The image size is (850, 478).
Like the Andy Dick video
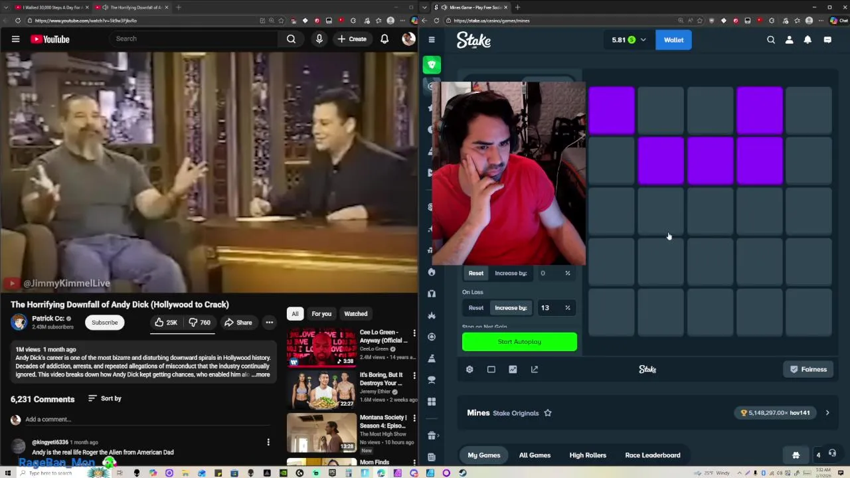coord(166,323)
